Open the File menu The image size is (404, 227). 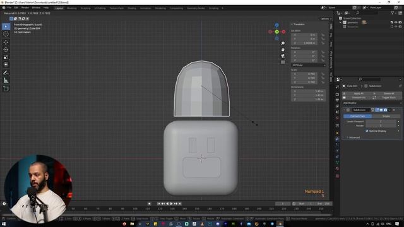coord(9,8)
